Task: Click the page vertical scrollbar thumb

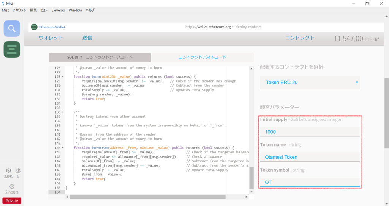Action: click(386, 113)
